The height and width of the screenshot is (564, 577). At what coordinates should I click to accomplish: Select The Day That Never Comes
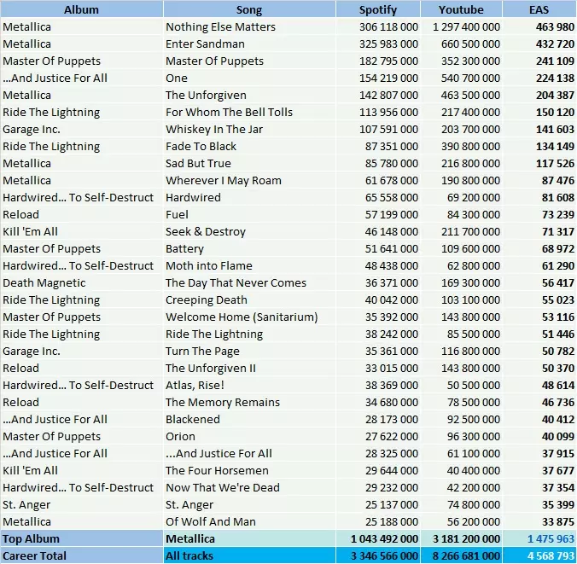(249, 283)
